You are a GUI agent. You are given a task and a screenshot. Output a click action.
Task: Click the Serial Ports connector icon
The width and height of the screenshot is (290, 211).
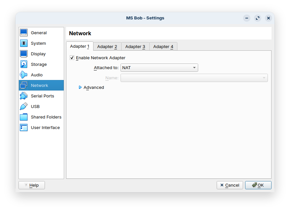point(24,96)
